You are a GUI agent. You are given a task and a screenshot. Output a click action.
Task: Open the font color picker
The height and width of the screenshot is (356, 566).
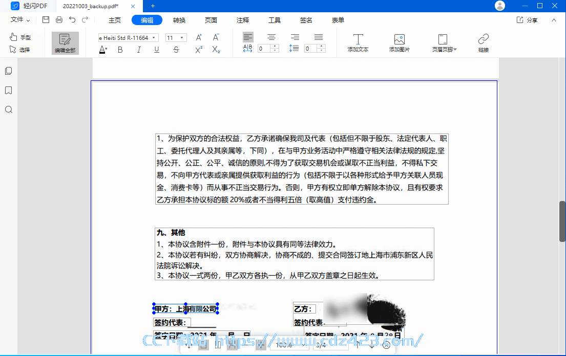[103, 50]
